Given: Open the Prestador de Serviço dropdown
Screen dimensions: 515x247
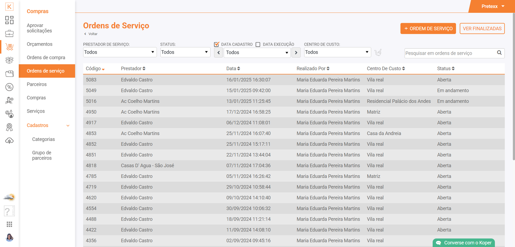Looking at the screenshot, I should pos(120,52).
